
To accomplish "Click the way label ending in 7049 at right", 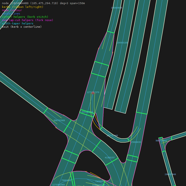I will [x=170, y=174].
